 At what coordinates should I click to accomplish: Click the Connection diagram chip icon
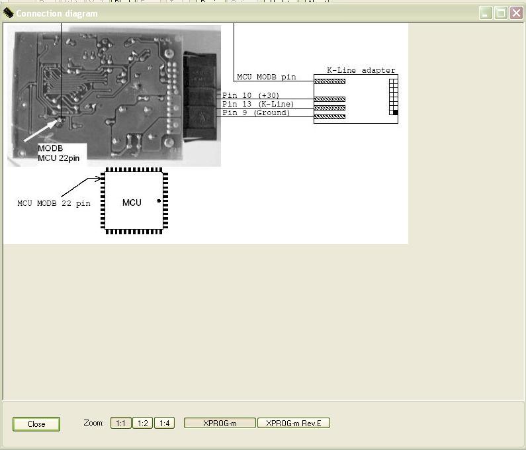click(8, 13)
